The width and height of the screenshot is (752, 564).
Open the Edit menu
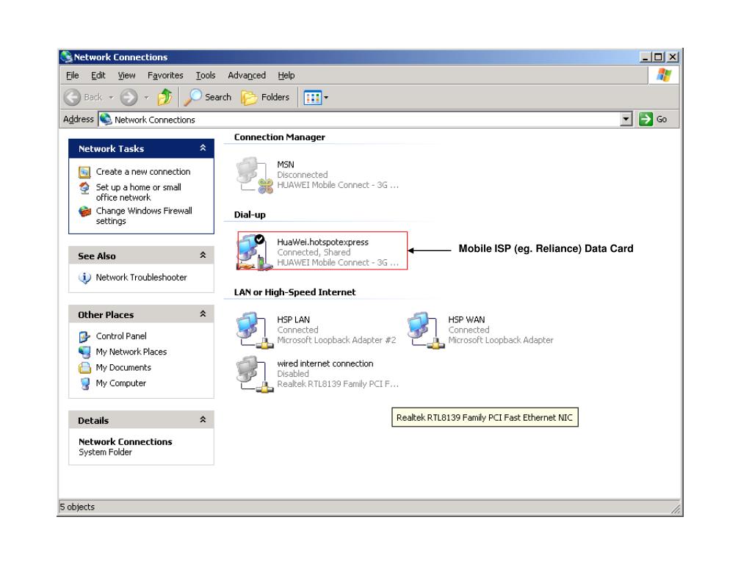coord(98,76)
